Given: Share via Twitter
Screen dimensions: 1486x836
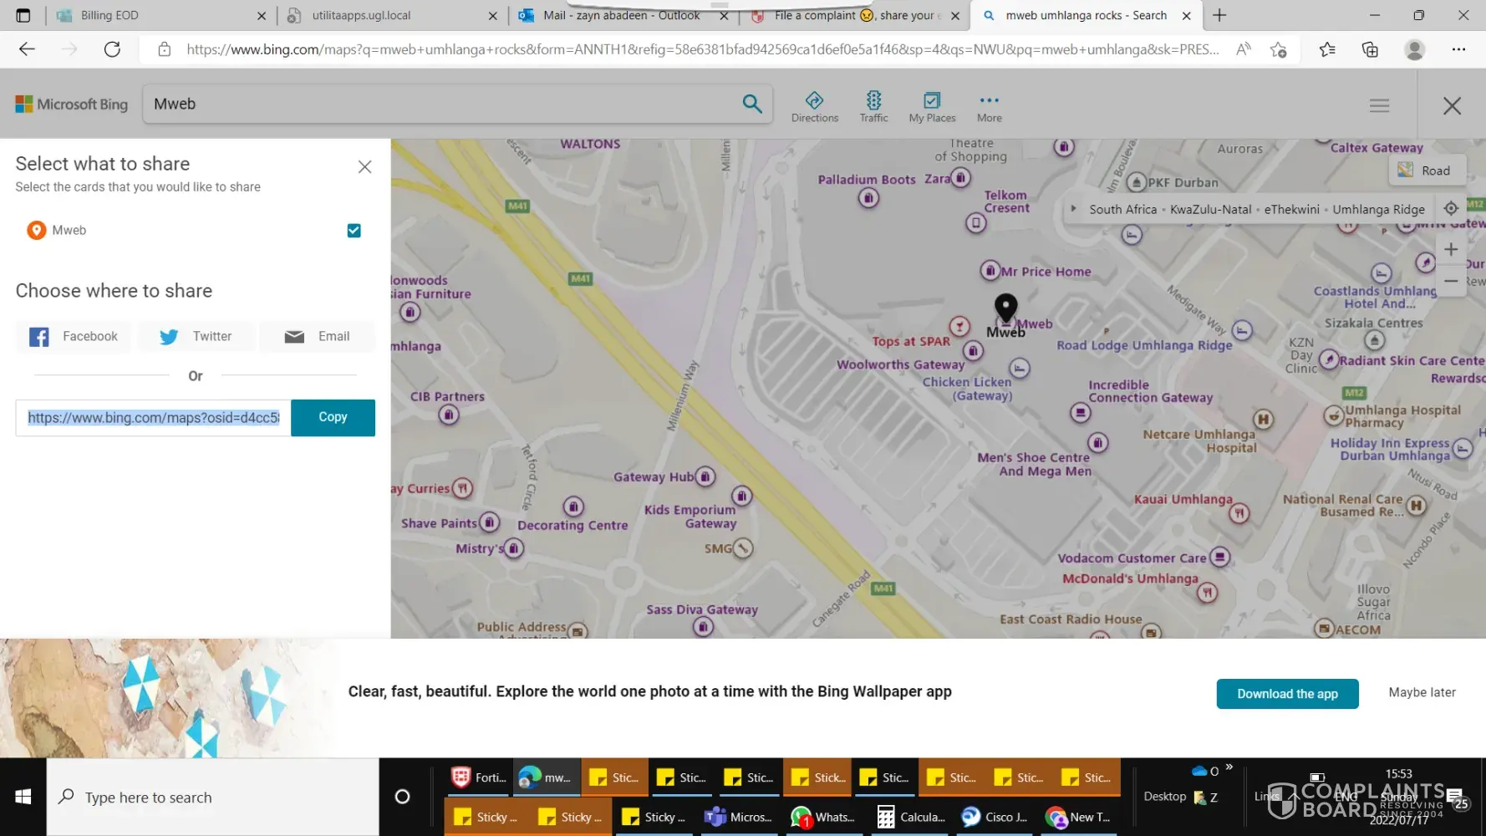Looking at the screenshot, I should pyautogui.click(x=196, y=336).
